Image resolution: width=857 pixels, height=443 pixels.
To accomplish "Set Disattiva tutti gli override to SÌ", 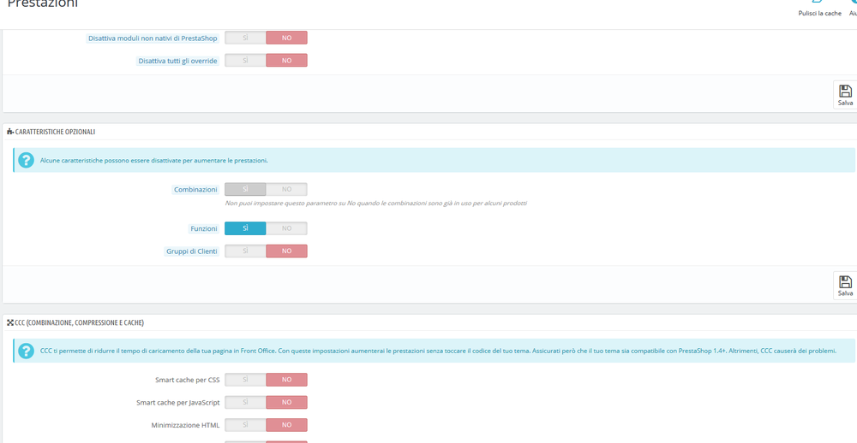I will pos(245,61).
